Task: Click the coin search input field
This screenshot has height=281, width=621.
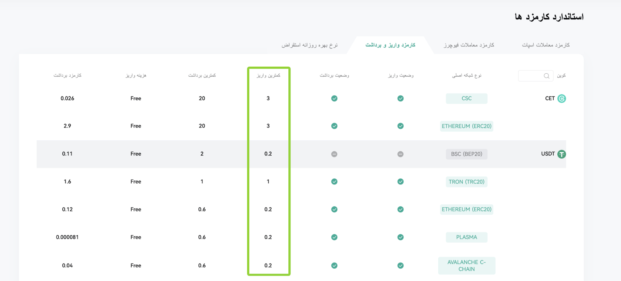Action: pyautogui.click(x=536, y=76)
